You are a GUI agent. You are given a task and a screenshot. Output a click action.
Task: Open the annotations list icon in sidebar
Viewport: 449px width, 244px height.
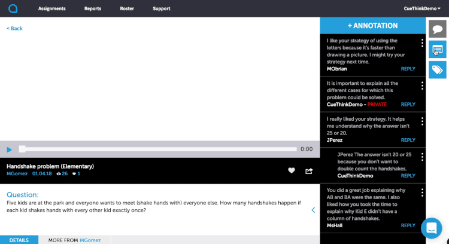[x=437, y=50]
